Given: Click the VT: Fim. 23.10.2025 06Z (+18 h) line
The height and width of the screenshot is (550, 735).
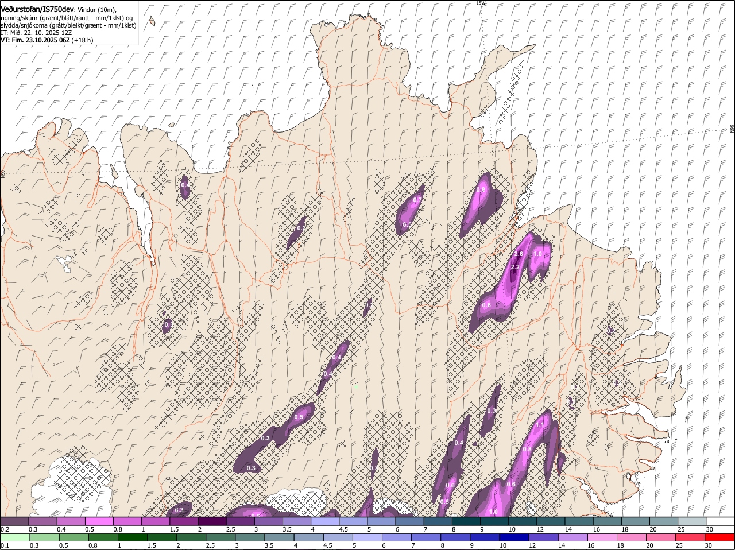Looking at the screenshot, I should 47,40.
